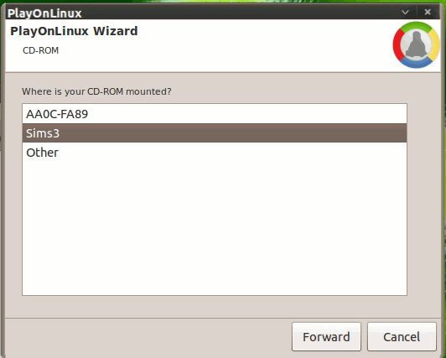The height and width of the screenshot is (358, 446).
Task: Click the PlayOnLinux circular logo
Action: 416,45
